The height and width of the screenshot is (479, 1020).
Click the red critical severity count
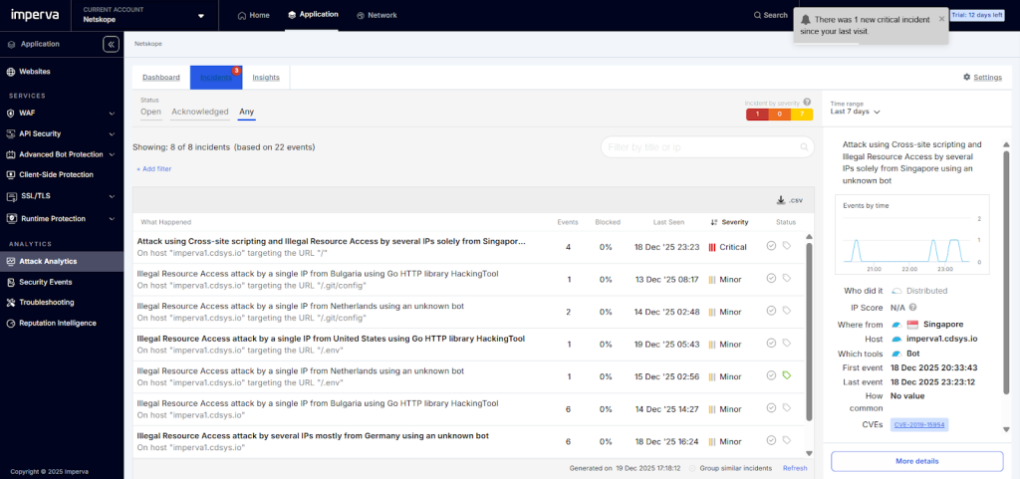click(x=757, y=115)
